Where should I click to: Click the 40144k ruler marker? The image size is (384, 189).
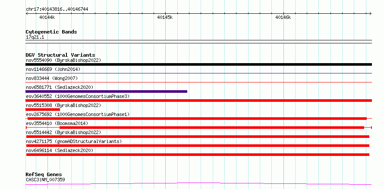(47, 17)
